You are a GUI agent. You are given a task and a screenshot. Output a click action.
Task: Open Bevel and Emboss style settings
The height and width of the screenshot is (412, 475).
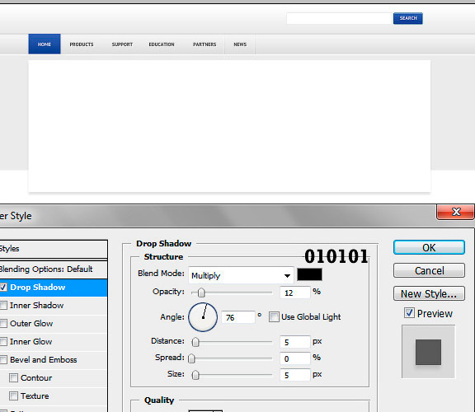click(x=44, y=359)
